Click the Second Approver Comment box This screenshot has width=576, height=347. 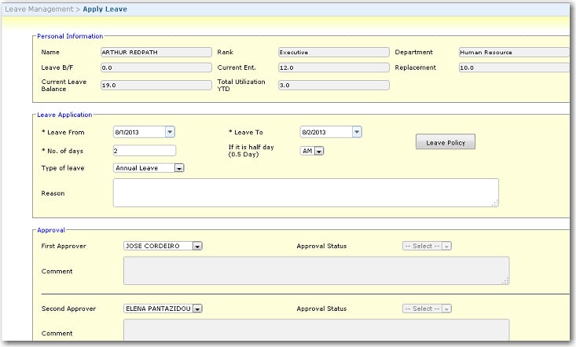pos(316,331)
